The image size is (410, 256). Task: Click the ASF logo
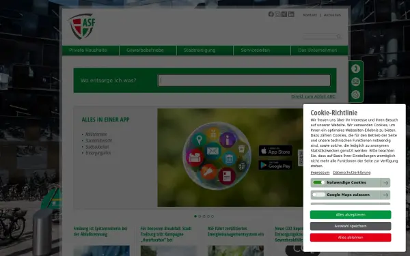click(x=81, y=26)
